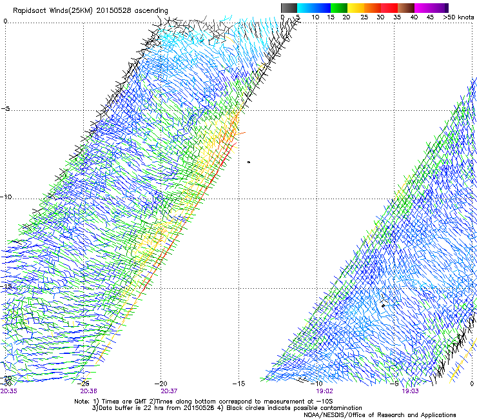
Task: Click the "-15" latitude label on left axis
Action: [6, 286]
